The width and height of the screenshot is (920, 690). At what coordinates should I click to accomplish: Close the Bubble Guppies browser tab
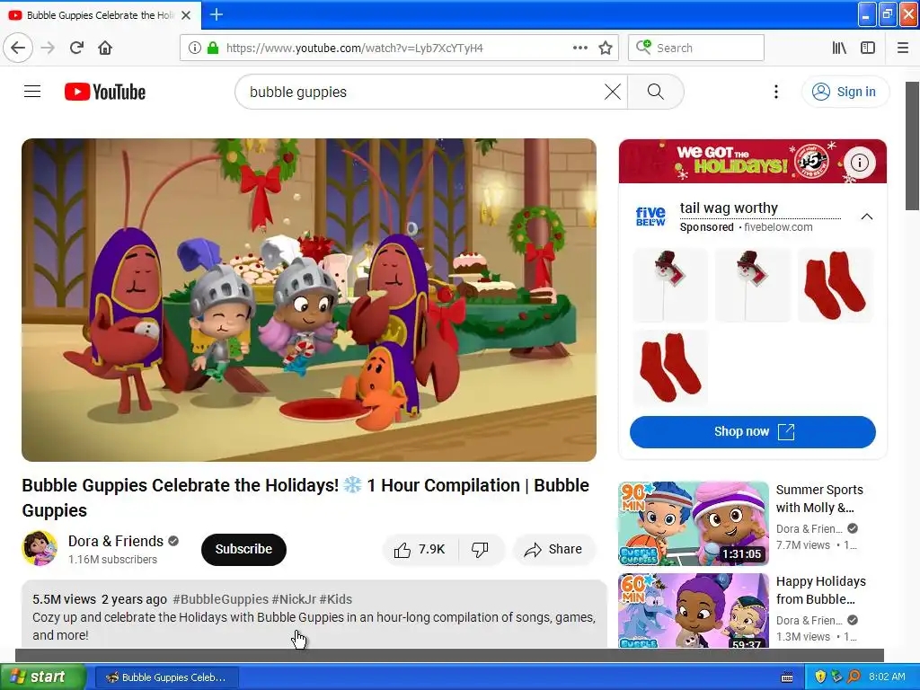[186, 15]
